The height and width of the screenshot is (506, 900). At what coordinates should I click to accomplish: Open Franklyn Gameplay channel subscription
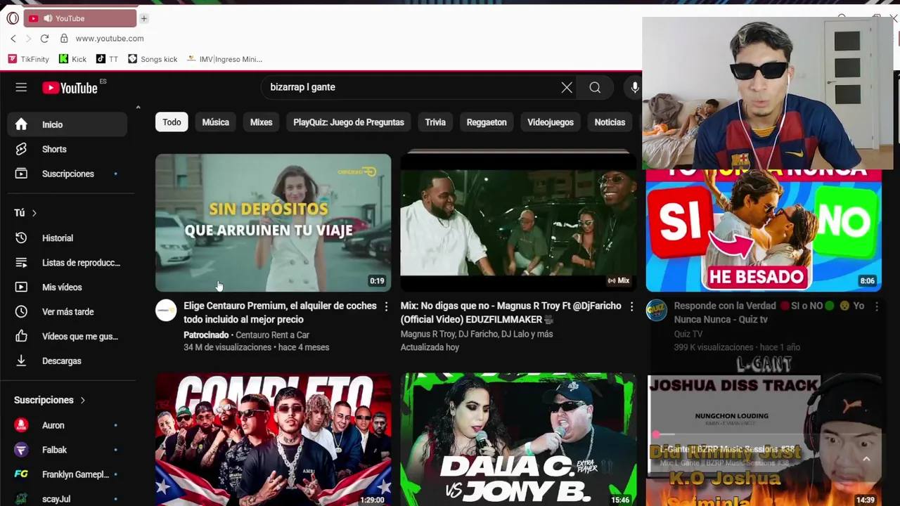pos(67,474)
